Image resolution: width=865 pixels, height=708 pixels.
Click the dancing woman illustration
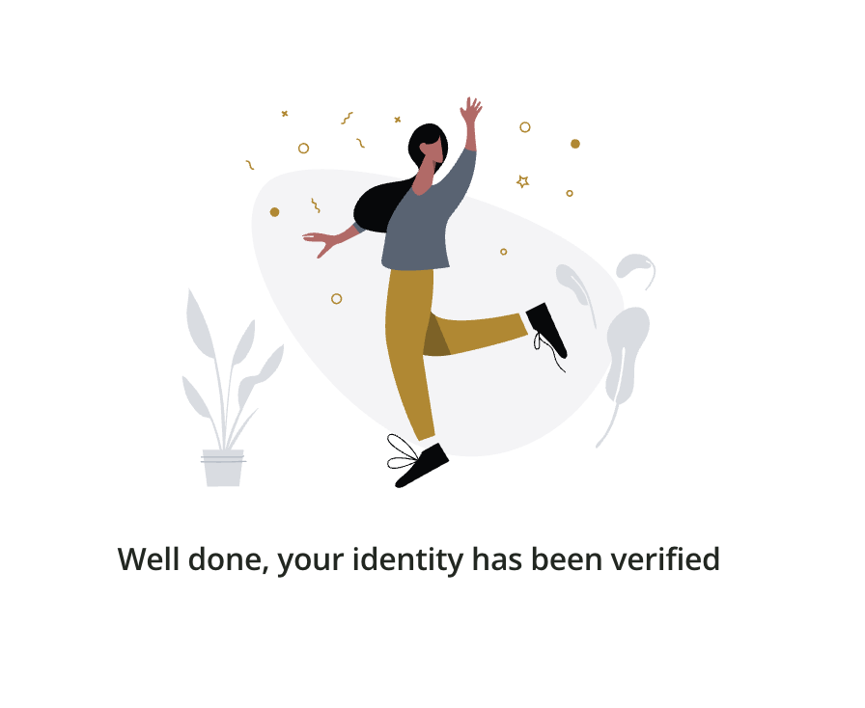click(x=434, y=292)
